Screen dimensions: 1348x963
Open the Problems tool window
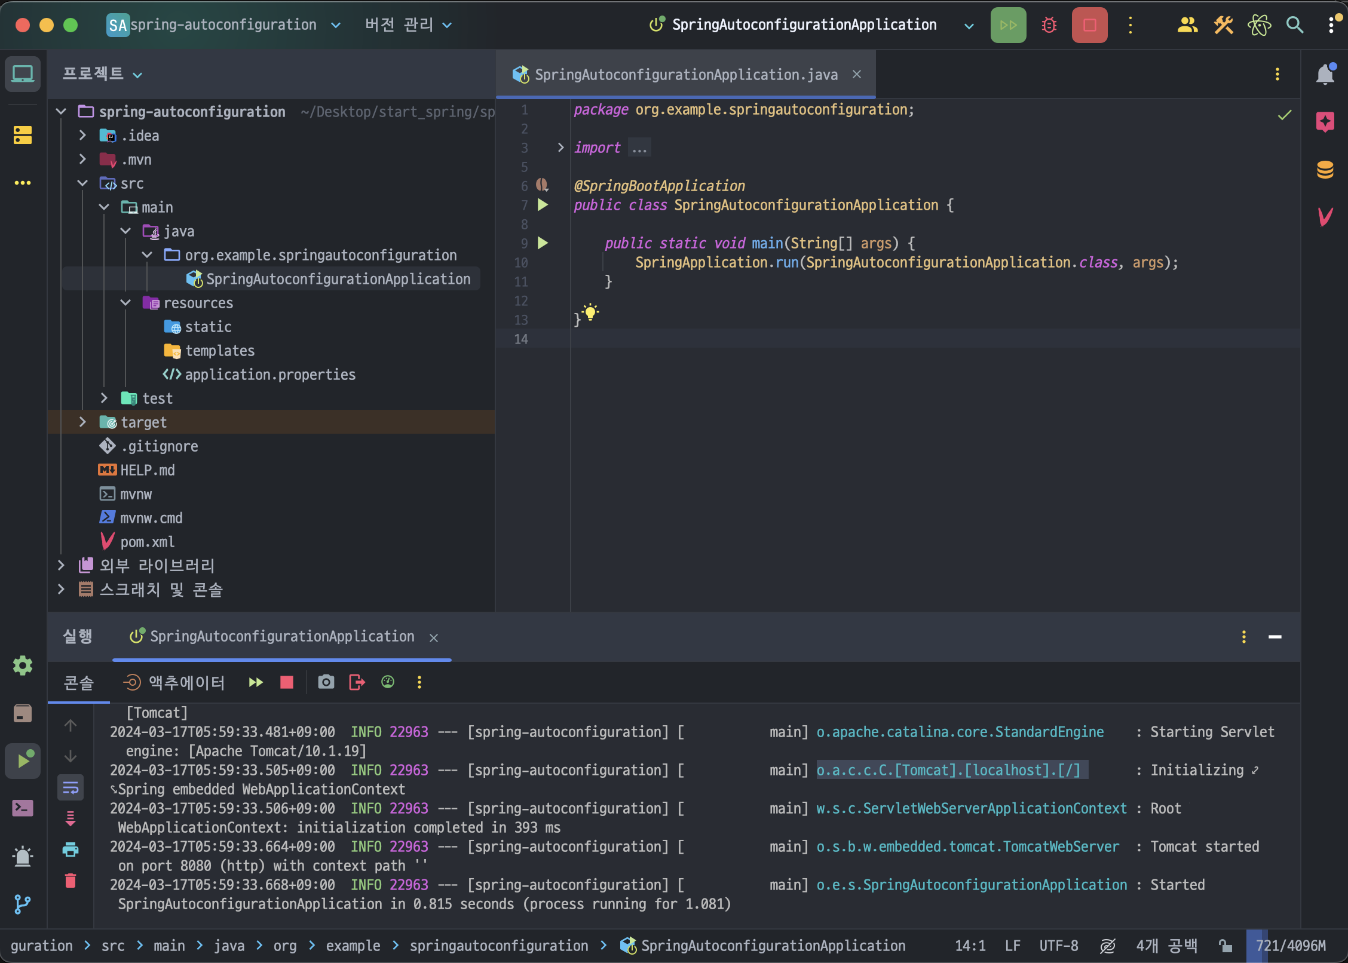(x=23, y=857)
